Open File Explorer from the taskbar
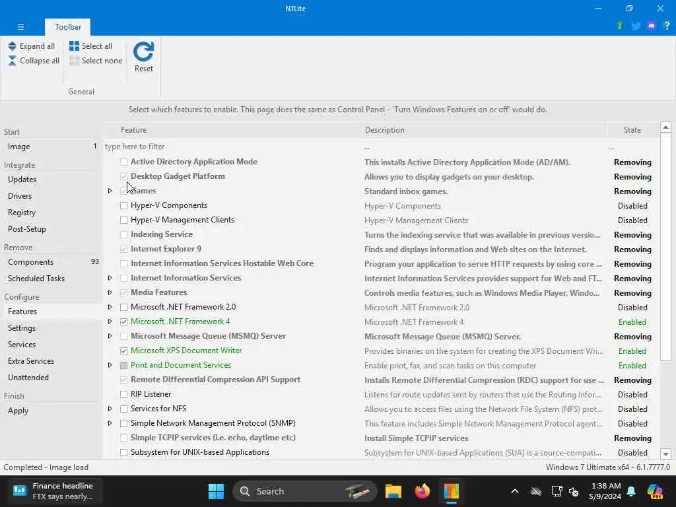Image resolution: width=676 pixels, height=507 pixels. 393,491
